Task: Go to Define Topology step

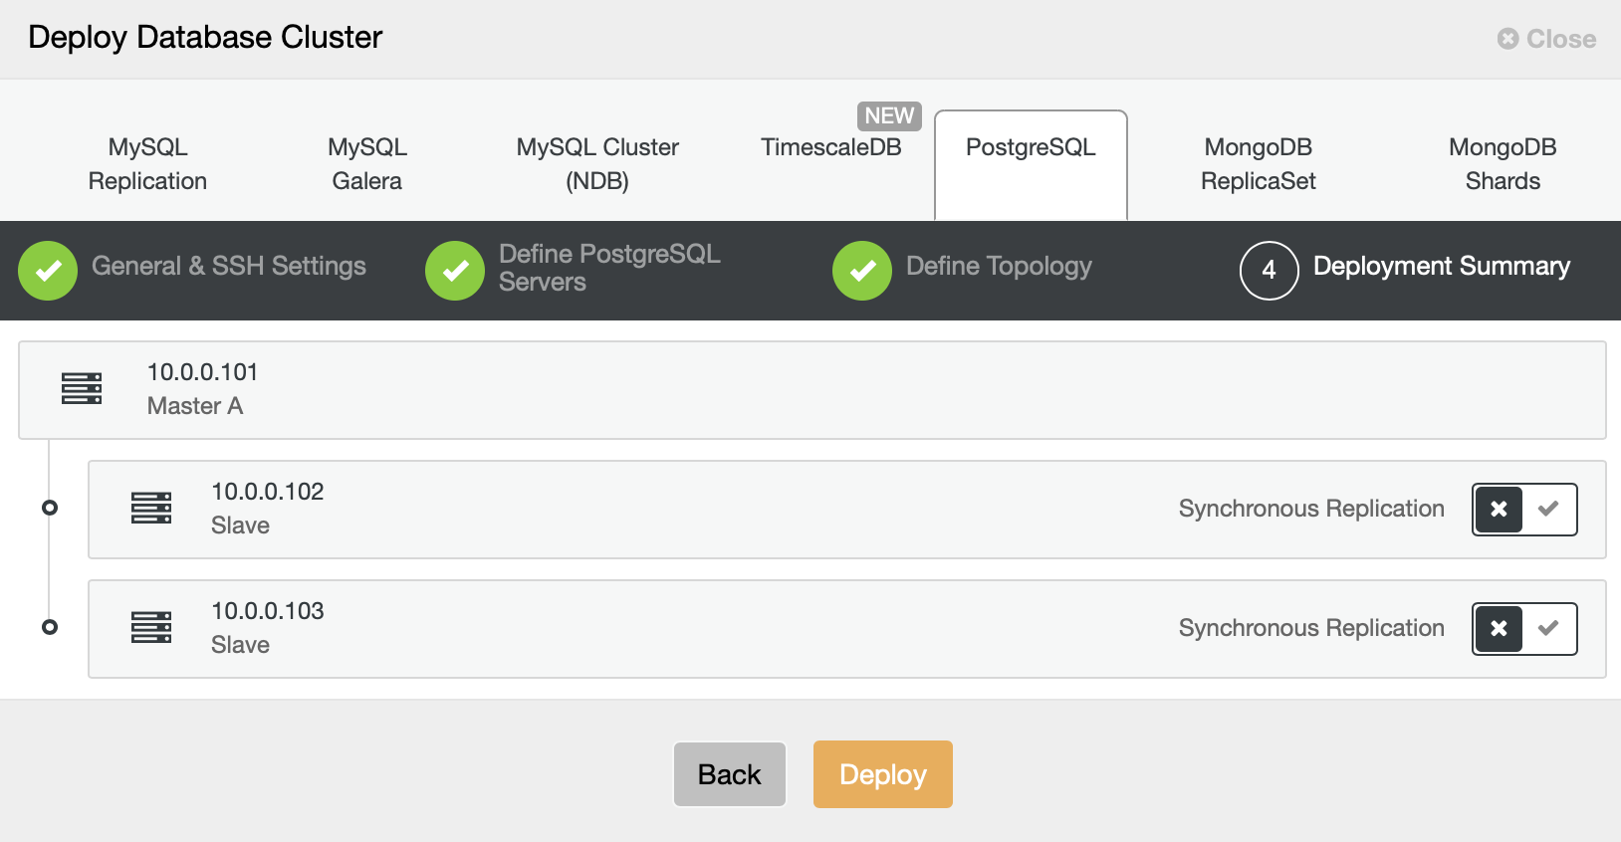Action: 999,266
